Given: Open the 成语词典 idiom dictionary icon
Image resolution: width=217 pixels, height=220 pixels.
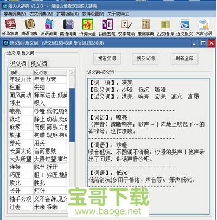Looking at the screenshot, I should (29, 27).
